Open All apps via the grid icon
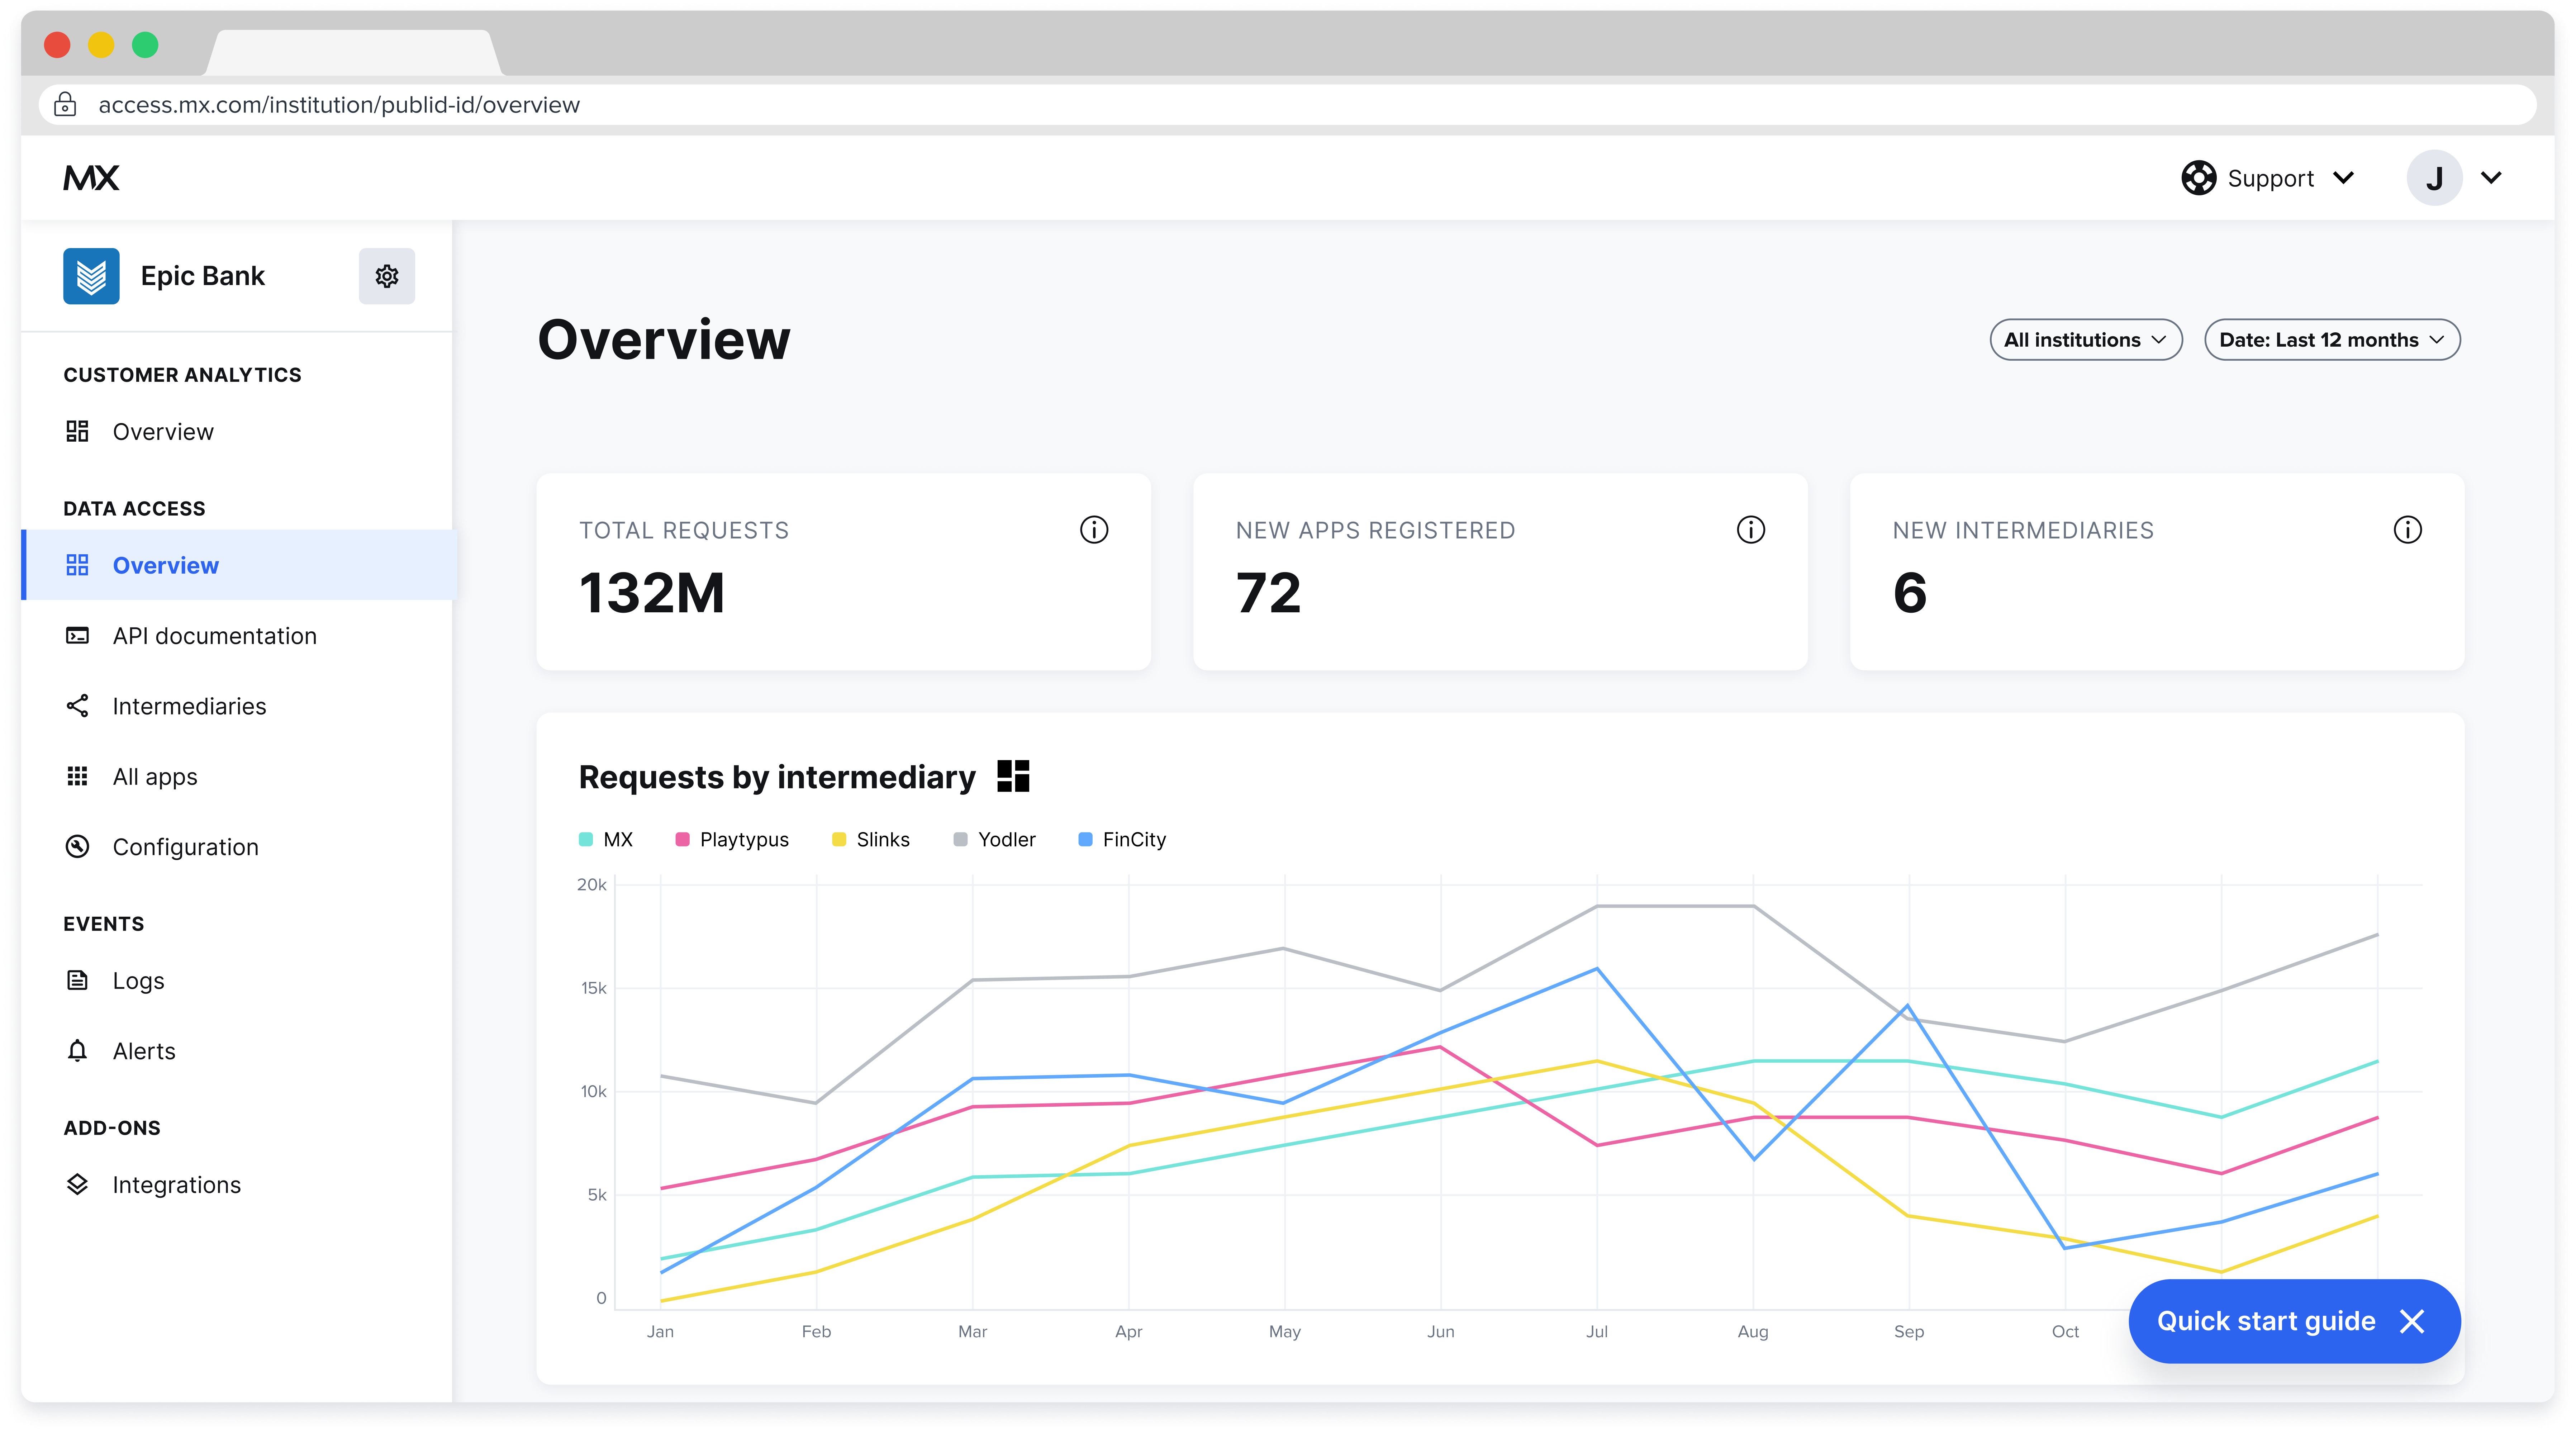Image resolution: width=2576 pixels, height=1434 pixels. pyautogui.click(x=78, y=776)
